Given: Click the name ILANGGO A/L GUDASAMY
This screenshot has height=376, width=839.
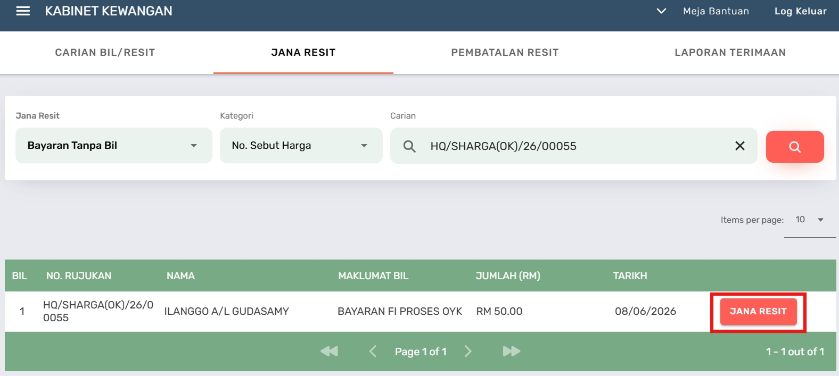Looking at the screenshot, I should click(226, 311).
